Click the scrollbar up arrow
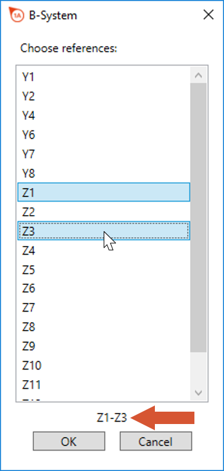Screen dimensions: 224x471 coord(198,75)
